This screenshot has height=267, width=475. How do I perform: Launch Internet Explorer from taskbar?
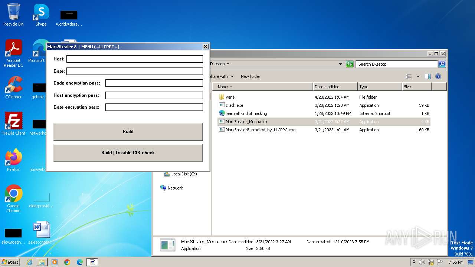(29, 262)
